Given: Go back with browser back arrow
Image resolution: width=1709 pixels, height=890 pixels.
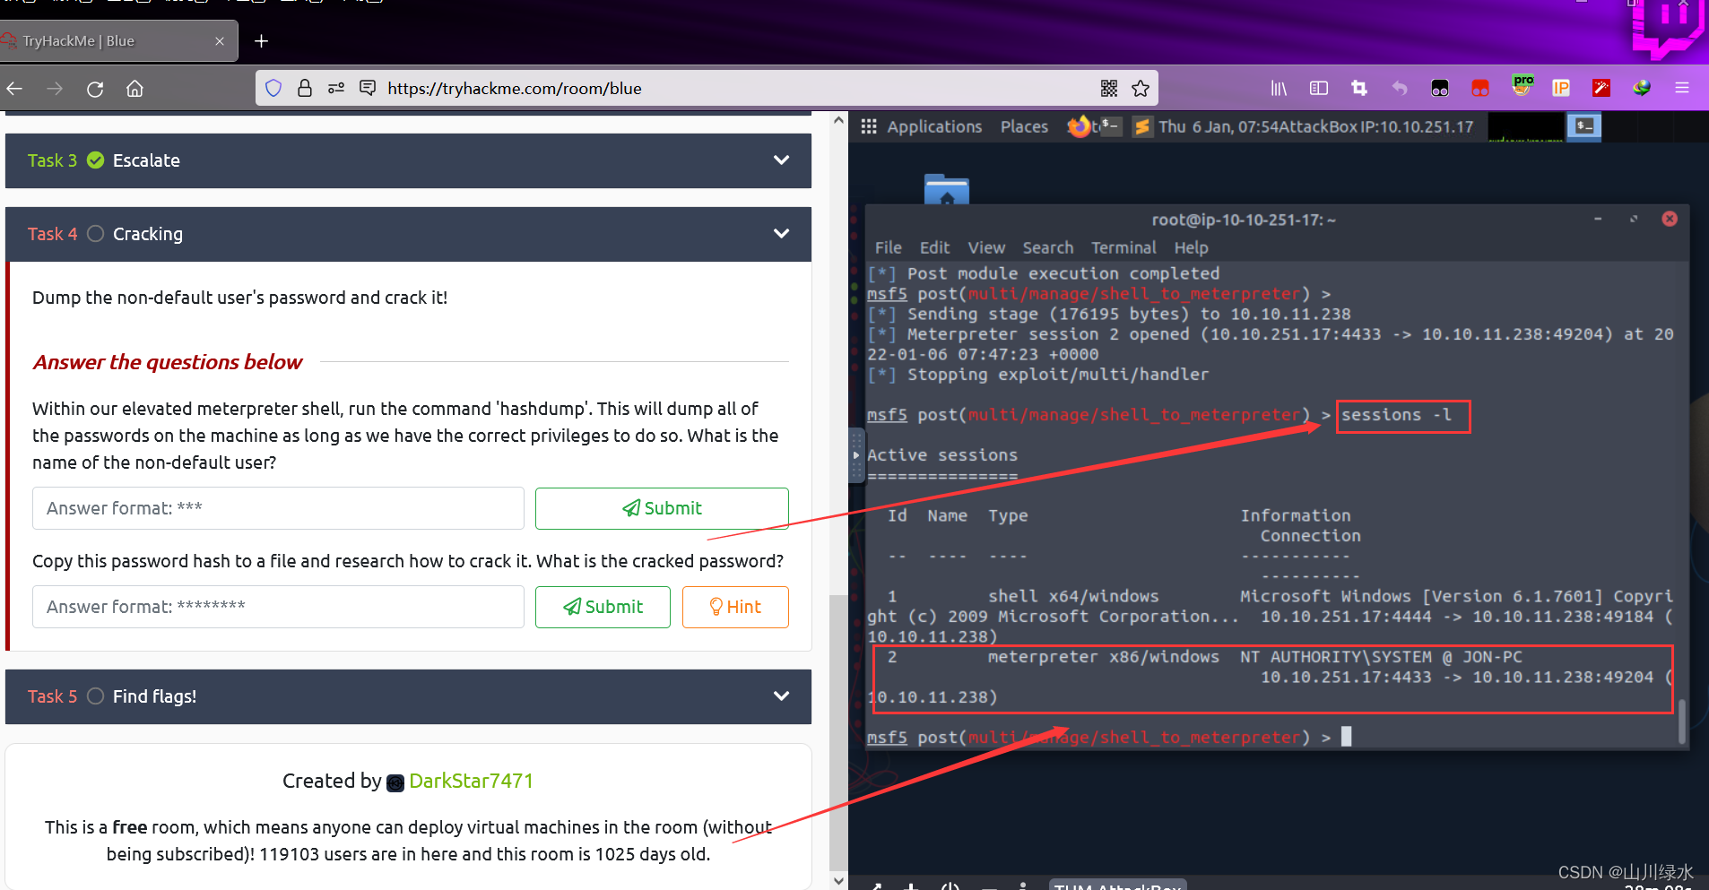Looking at the screenshot, I should (x=15, y=89).
